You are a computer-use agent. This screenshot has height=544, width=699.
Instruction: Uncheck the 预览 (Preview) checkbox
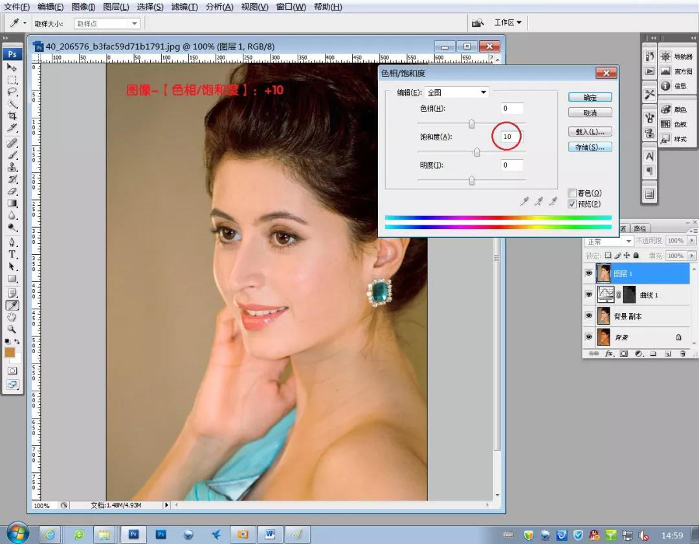coord(571,204)
